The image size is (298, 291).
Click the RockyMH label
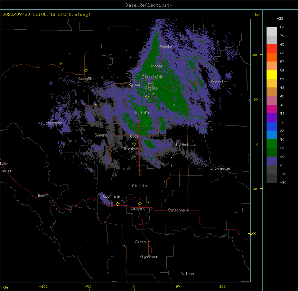(85, 78)
